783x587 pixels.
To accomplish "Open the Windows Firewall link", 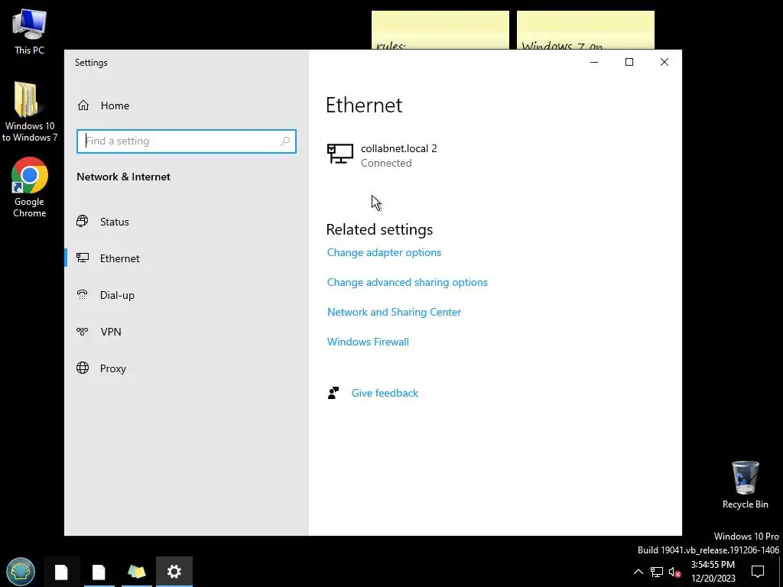I will pyautogui.click(x=368, y=342).
